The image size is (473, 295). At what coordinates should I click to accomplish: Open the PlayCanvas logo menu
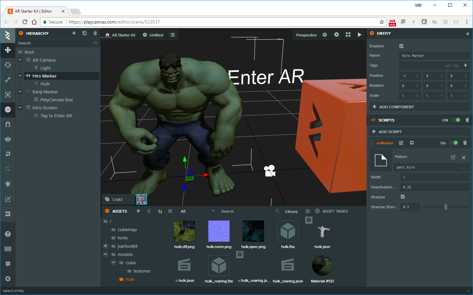[8, 35]
